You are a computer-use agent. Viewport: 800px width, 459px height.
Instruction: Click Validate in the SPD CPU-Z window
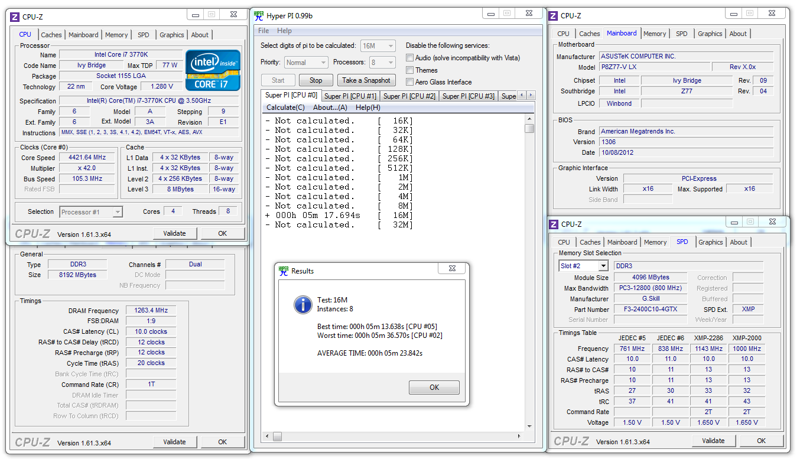click(713, 441)
